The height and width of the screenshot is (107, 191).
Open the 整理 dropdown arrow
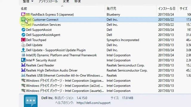[32, 1]
